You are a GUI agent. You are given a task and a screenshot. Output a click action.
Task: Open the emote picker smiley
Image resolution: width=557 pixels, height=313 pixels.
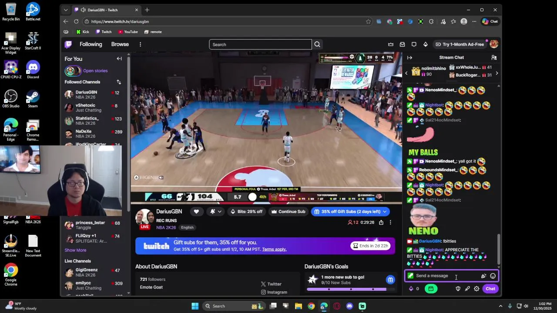(x=493, y=276)
